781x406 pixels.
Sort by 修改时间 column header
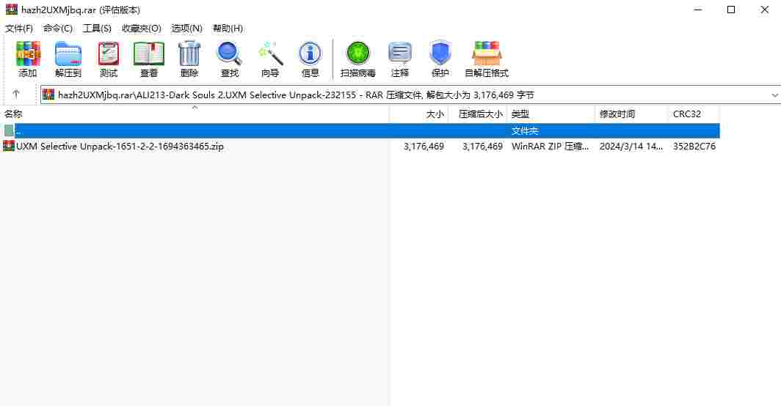631,114
